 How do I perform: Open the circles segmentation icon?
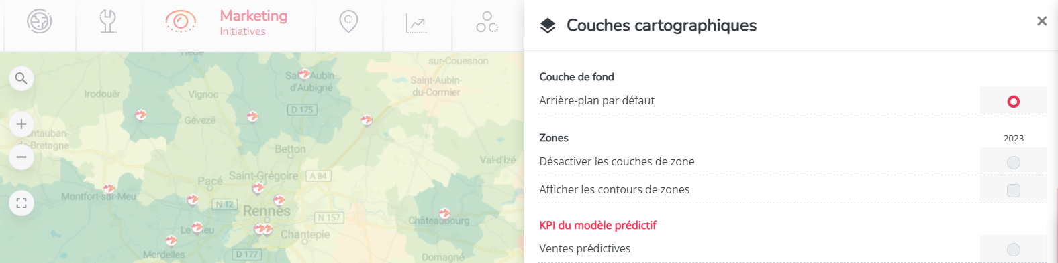(487, 22)
